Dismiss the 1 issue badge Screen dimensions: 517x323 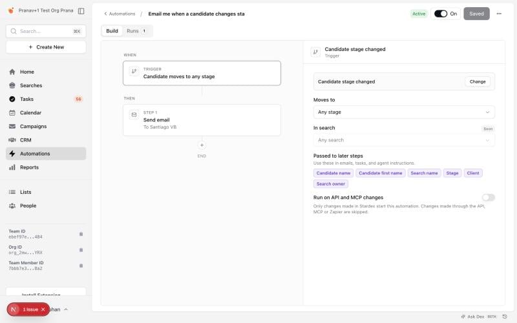pyautogui.click(x=43, y=309)
